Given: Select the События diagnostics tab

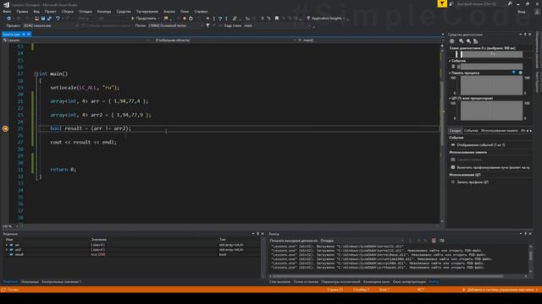Looking at the screenshot, I should click(x=471, y=131).
